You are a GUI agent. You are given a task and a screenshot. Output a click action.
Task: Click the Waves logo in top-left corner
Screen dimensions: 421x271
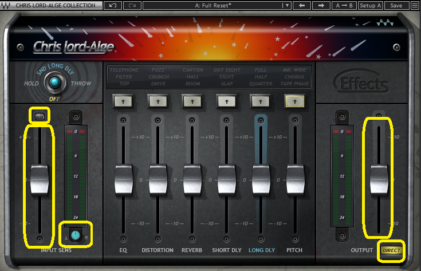(x=5, y=5)
